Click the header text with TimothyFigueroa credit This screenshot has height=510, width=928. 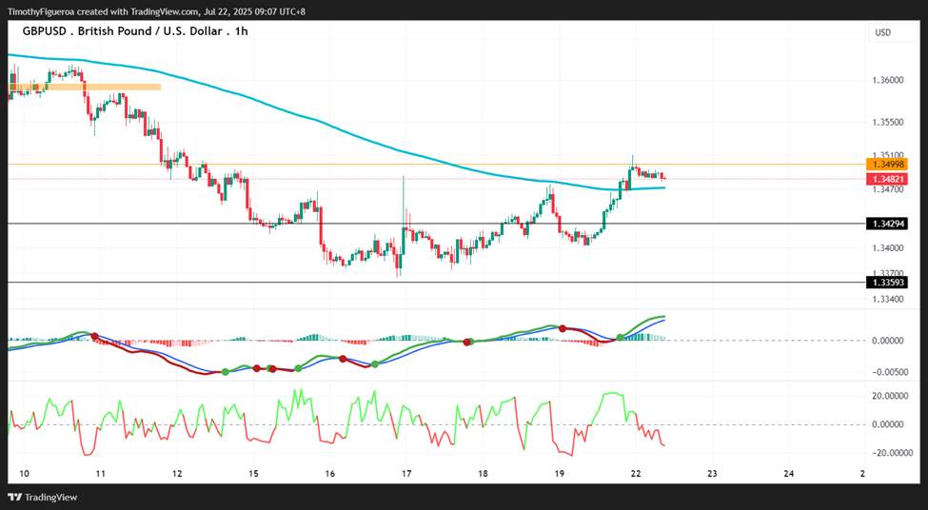tap(156, 11)
